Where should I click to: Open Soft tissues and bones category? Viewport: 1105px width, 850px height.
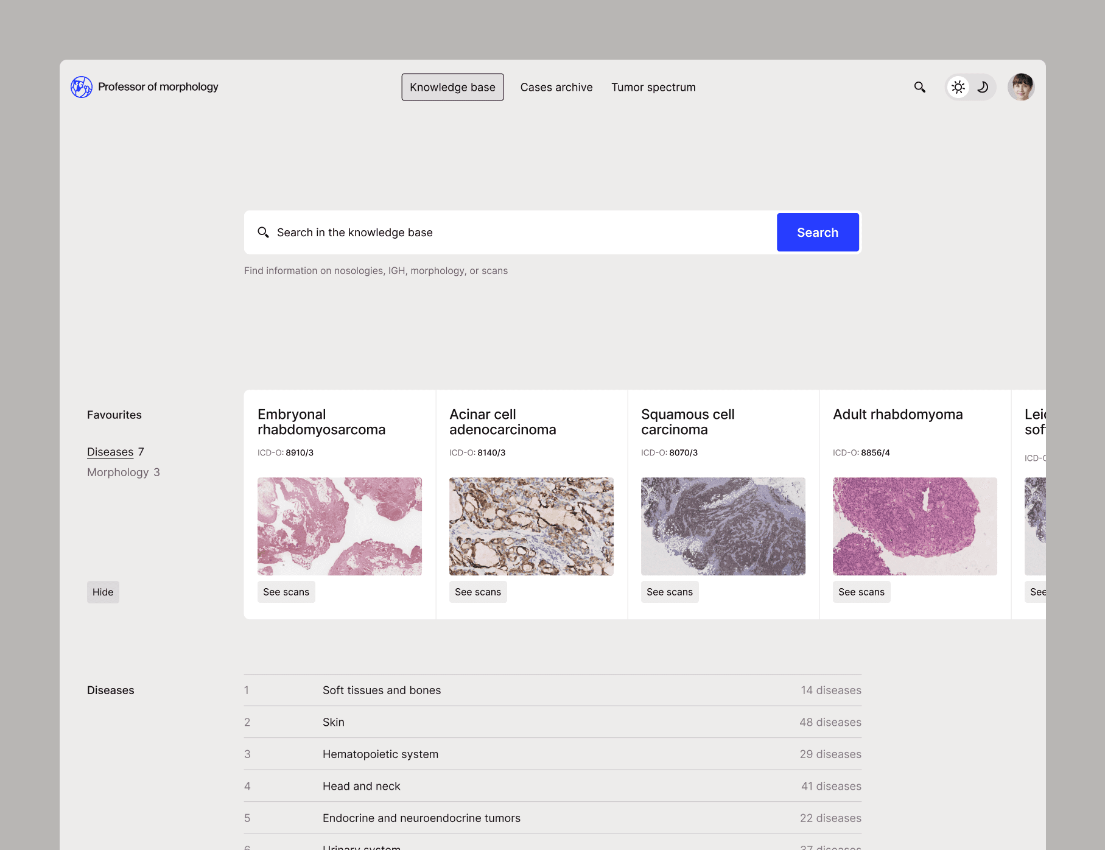pos(553,690)
